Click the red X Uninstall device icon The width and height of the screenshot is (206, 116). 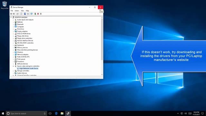pos(38,14)
